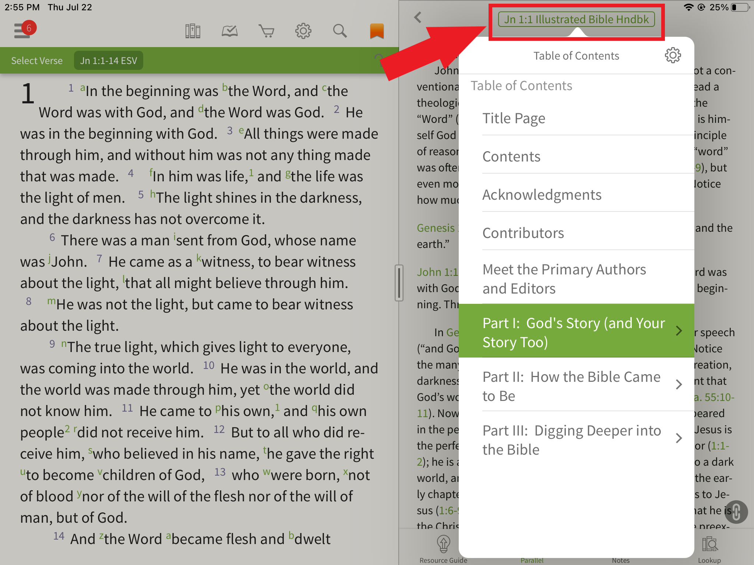Open Contributors entry

point(577,233)
